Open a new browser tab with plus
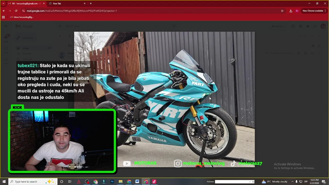The height and width of the screenshot is (185, 329). [x=91, y=3]
